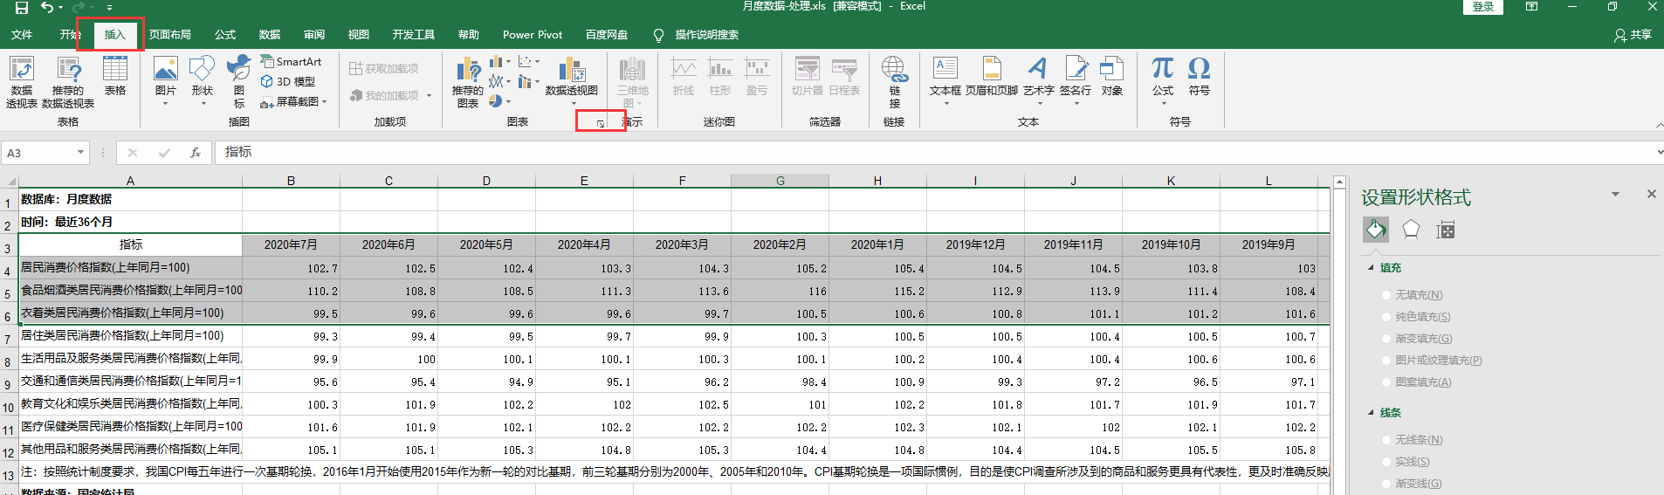This screenshot has width=1664, height=495.
Task: Collapse the Line (线条) section
Action: pyautogui.click(x=1371, y=413)
